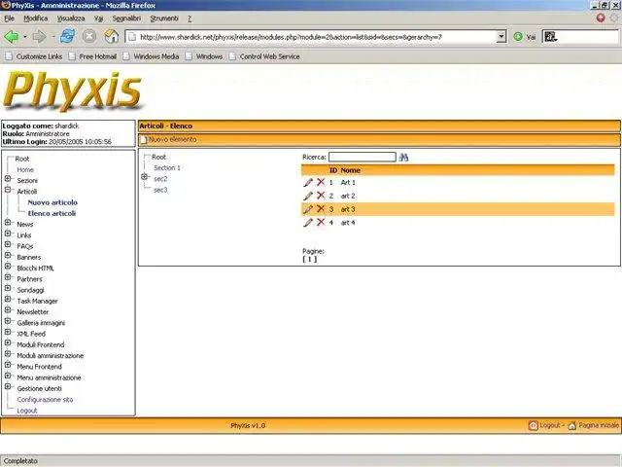
Task: Click the Nuovo elemento page icon
Action: click(x=144, y=140)
